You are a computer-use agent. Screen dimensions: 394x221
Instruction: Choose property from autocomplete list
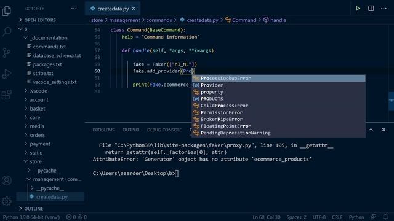tap(279, 92)
